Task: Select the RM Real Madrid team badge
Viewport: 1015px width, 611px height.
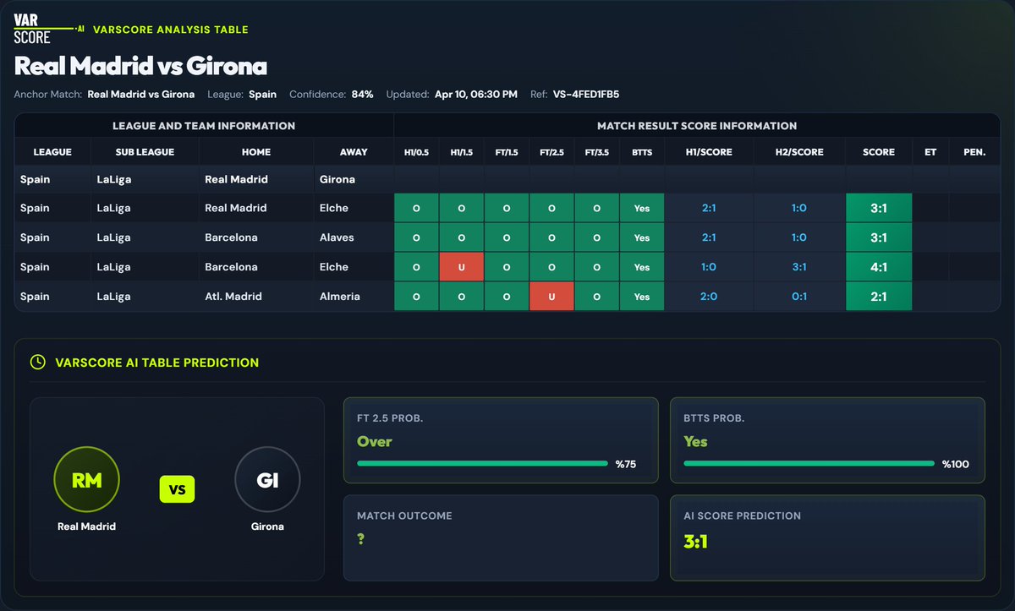Action: 87,479
